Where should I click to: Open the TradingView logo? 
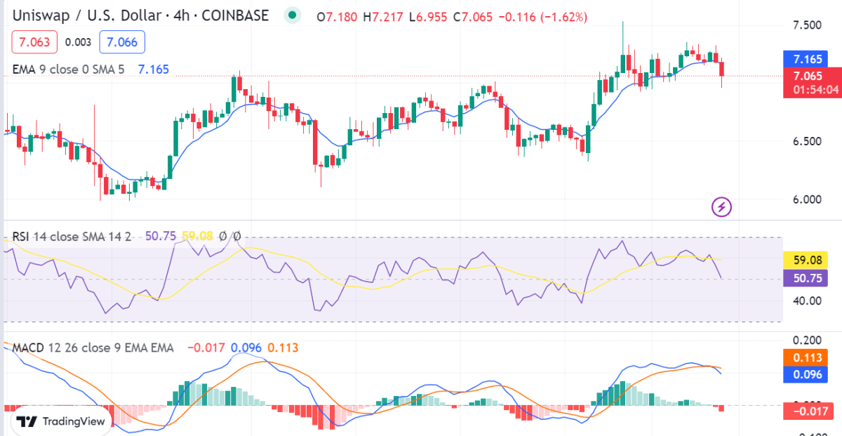(x=60, y=421)
